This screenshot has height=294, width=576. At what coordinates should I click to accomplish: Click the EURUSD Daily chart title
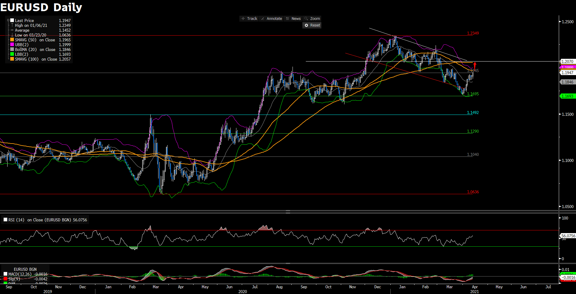(41, 7)
